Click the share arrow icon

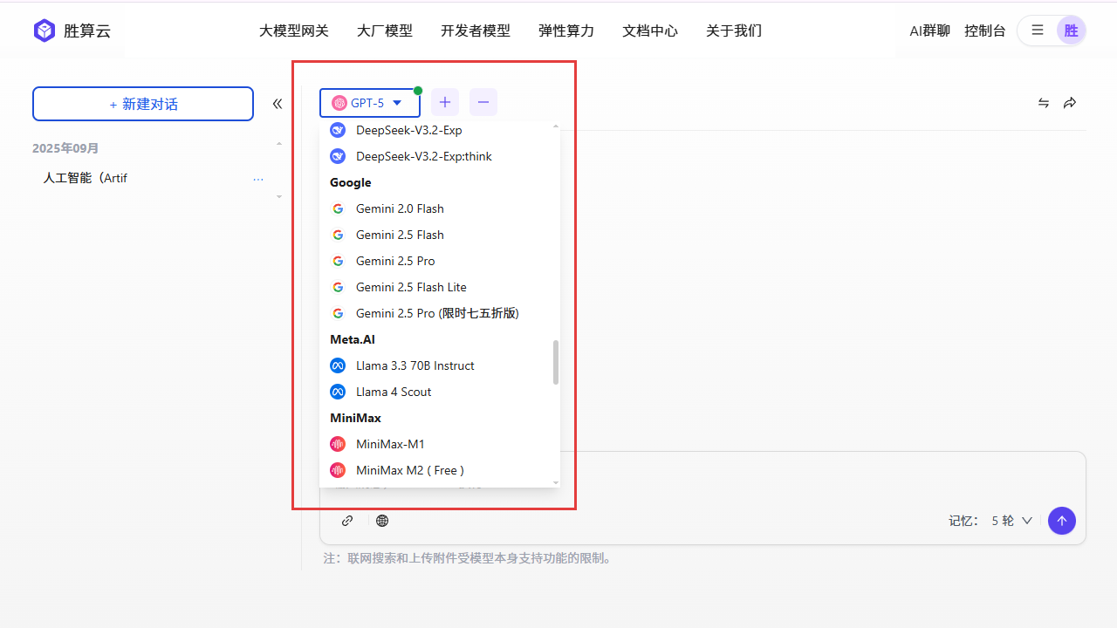[x=1070, y=103]
